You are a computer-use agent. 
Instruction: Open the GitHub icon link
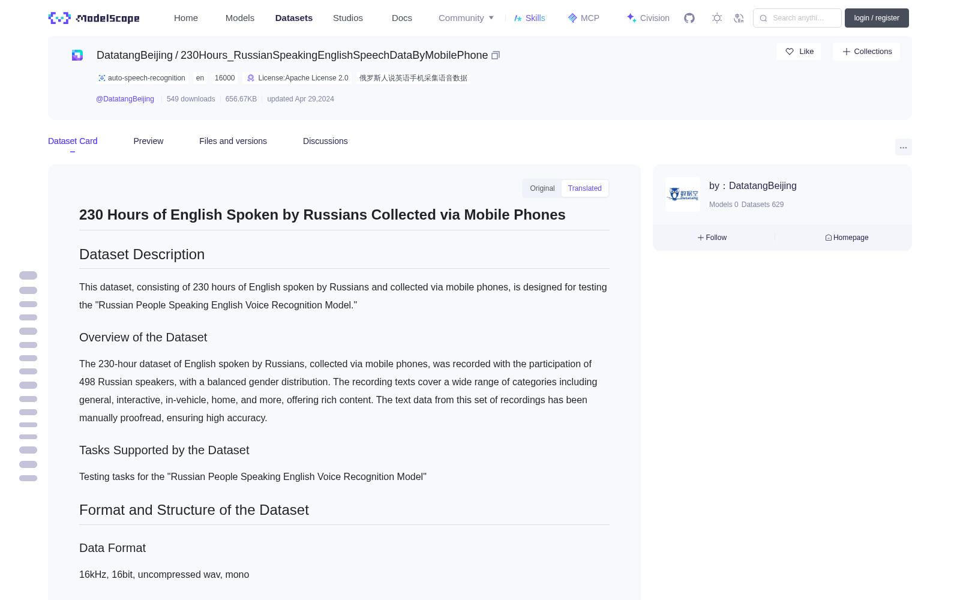tap(689, 18)
